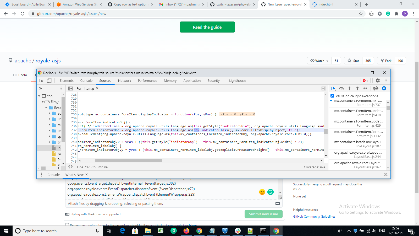Collapse the top frame tree node
The height and width of the screenshot is (236, 419).
[39, 96]
